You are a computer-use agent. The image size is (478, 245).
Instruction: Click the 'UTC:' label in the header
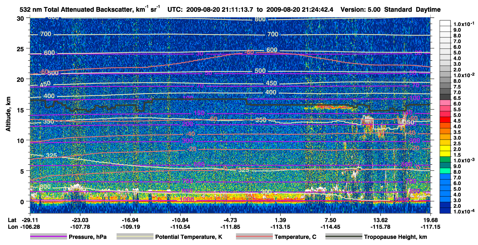point(175,9)
